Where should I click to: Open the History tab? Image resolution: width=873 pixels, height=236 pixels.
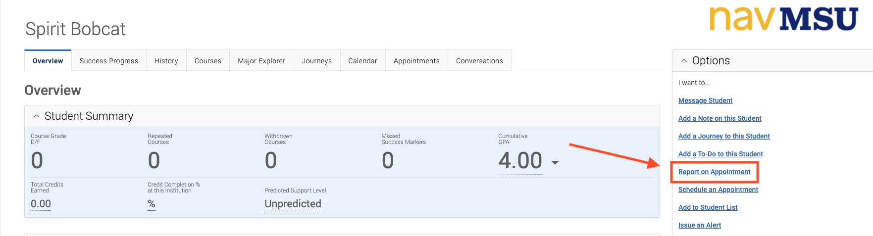[166, 60]
